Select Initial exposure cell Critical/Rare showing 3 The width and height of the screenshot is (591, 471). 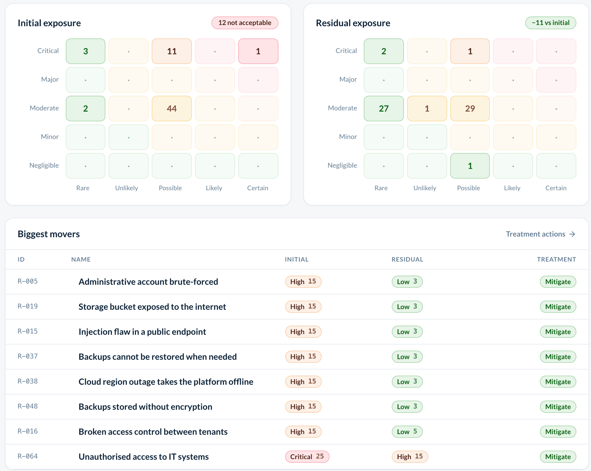coord(86,51)
